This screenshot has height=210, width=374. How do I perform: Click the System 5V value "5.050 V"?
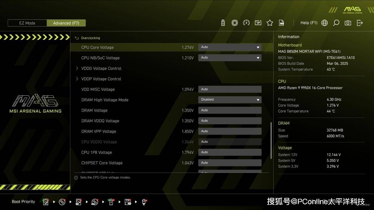[x=333, y=161]
